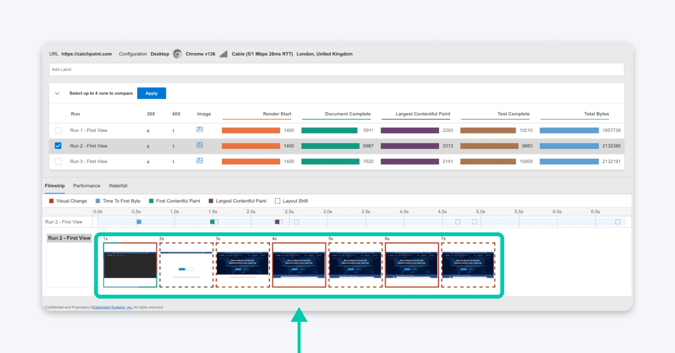Image resolution: width=675 pixels, height=353 pixels.
Task: Sort by Render Start column header
Action: point(277,114)
